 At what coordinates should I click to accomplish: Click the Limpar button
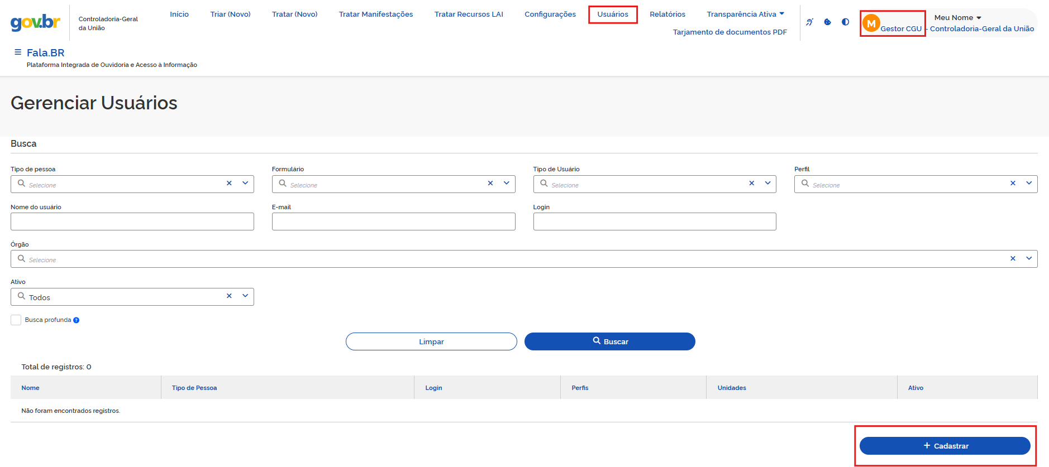click(431, 341)
